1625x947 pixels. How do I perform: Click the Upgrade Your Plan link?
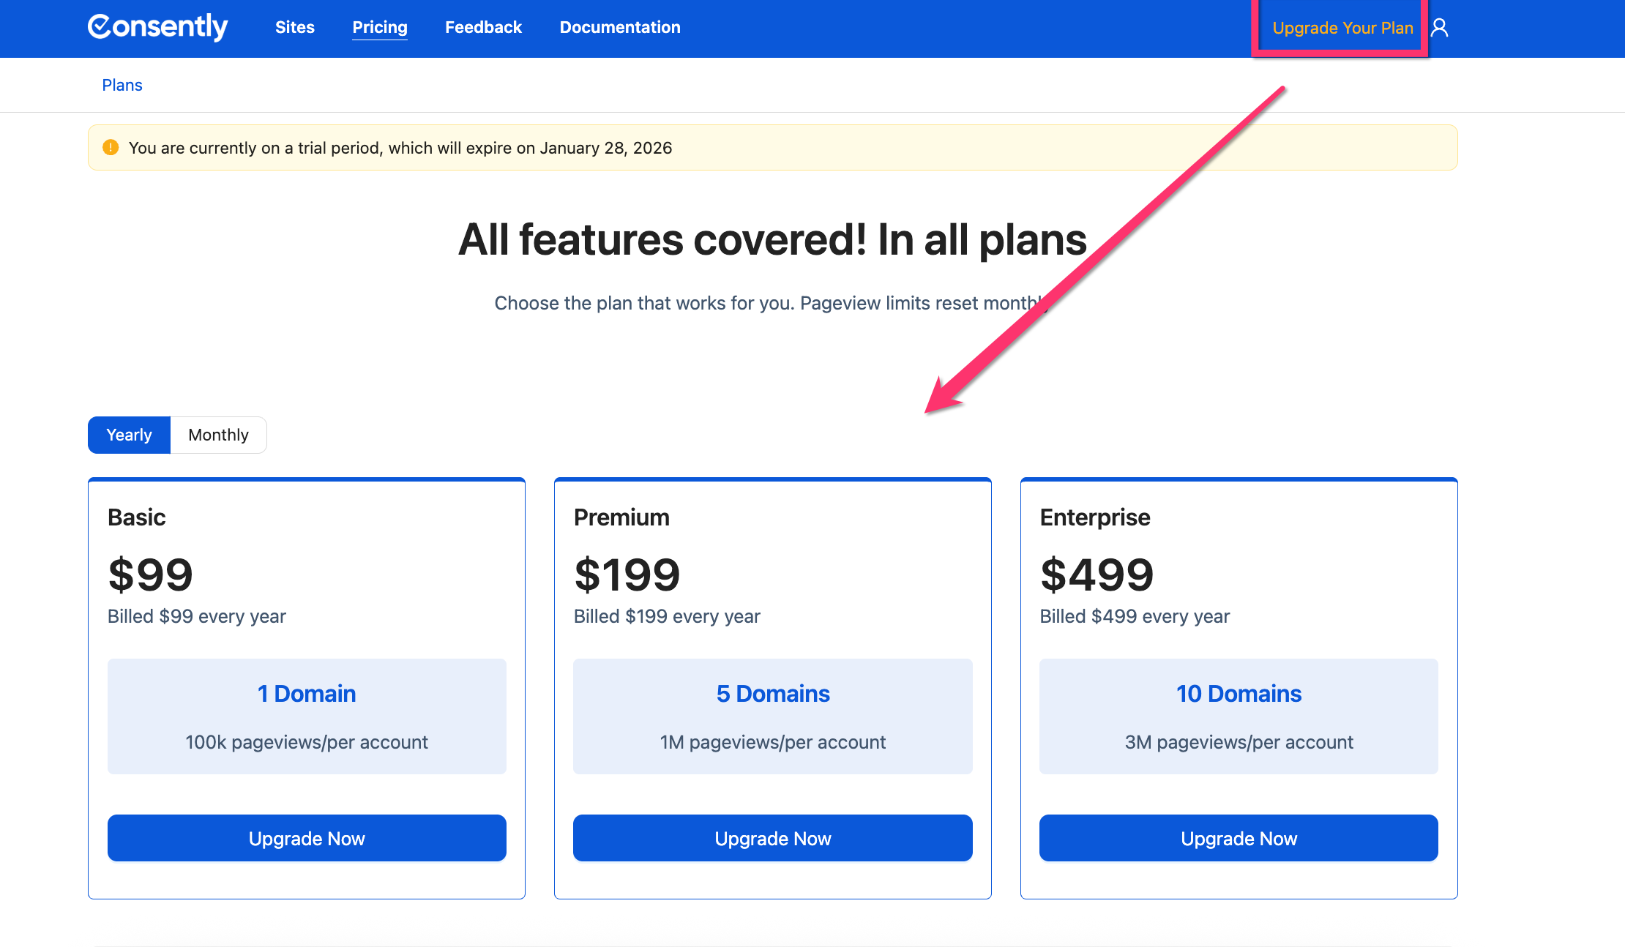pyautogui.click(x=1342, y=28)
